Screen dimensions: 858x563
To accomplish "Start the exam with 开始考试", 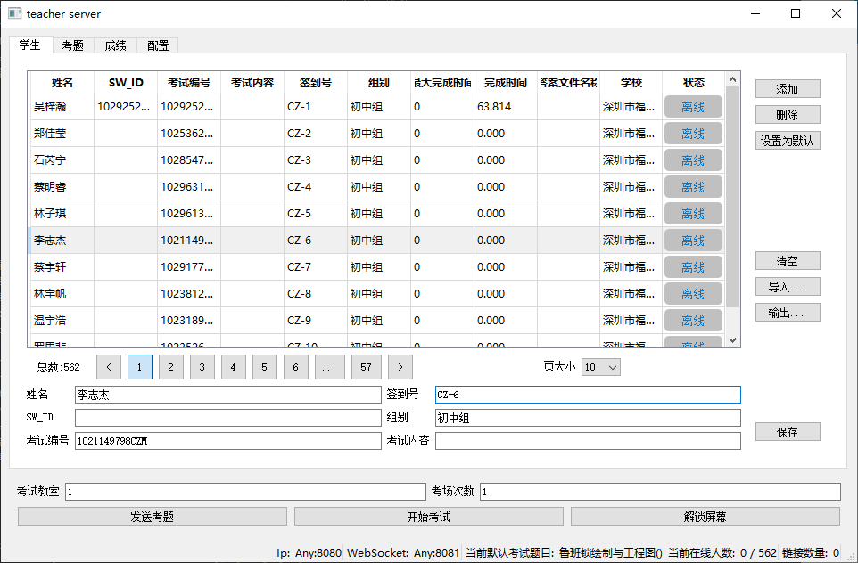I will 428,517.
